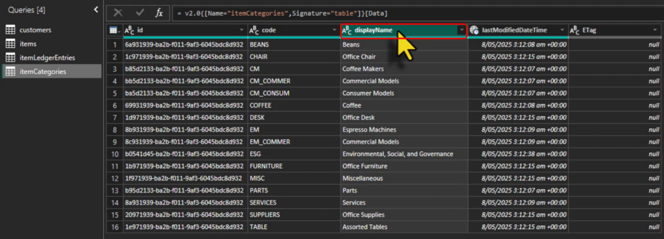This screenshot has height=239, width=664.
Task: Click id cell b0541d45-ba2b-f011-9af3-6045bdc8d932
Action: tap(185, 154)
